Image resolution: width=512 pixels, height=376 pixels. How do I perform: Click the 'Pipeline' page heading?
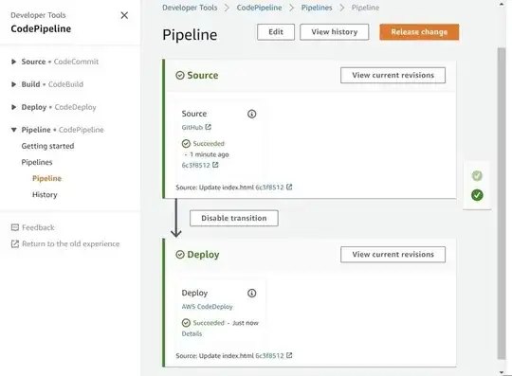(x=190, y=35)
